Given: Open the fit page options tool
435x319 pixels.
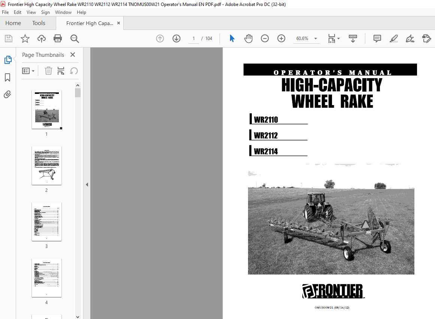Looking at the screenshot, I should pyautogui.click(x=334, y=39).
